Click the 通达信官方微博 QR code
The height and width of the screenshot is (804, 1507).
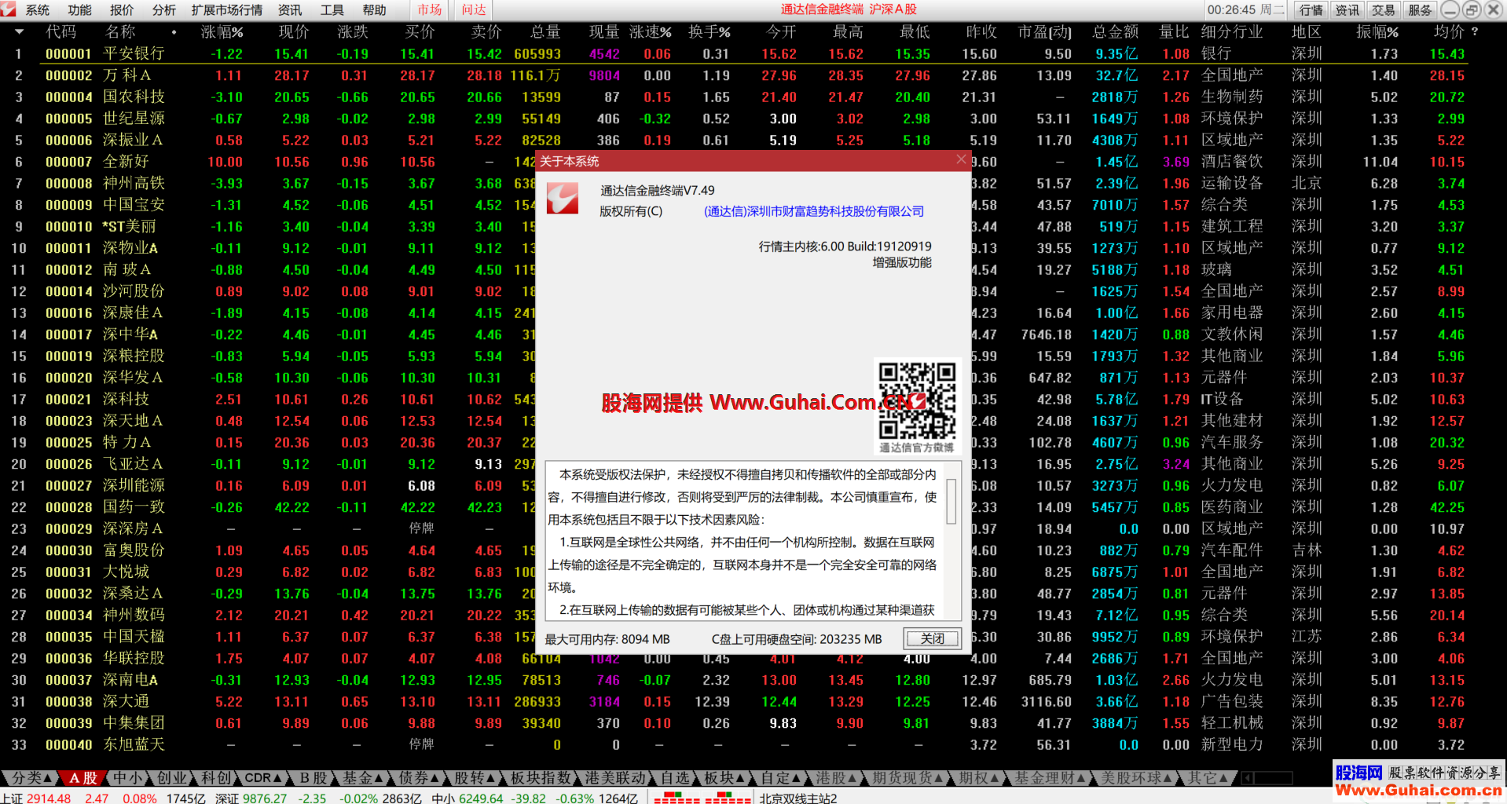pyautogui.click(x=917, y=400)
